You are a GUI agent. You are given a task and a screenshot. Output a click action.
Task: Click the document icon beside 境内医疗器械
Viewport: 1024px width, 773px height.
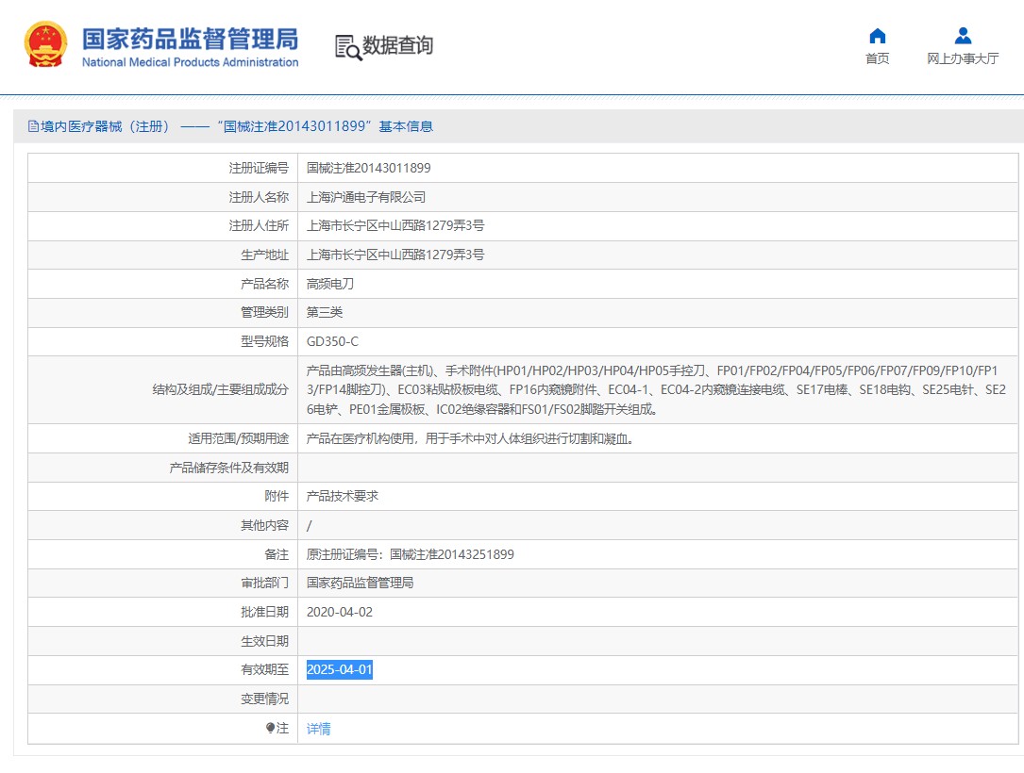coord(33,126)
